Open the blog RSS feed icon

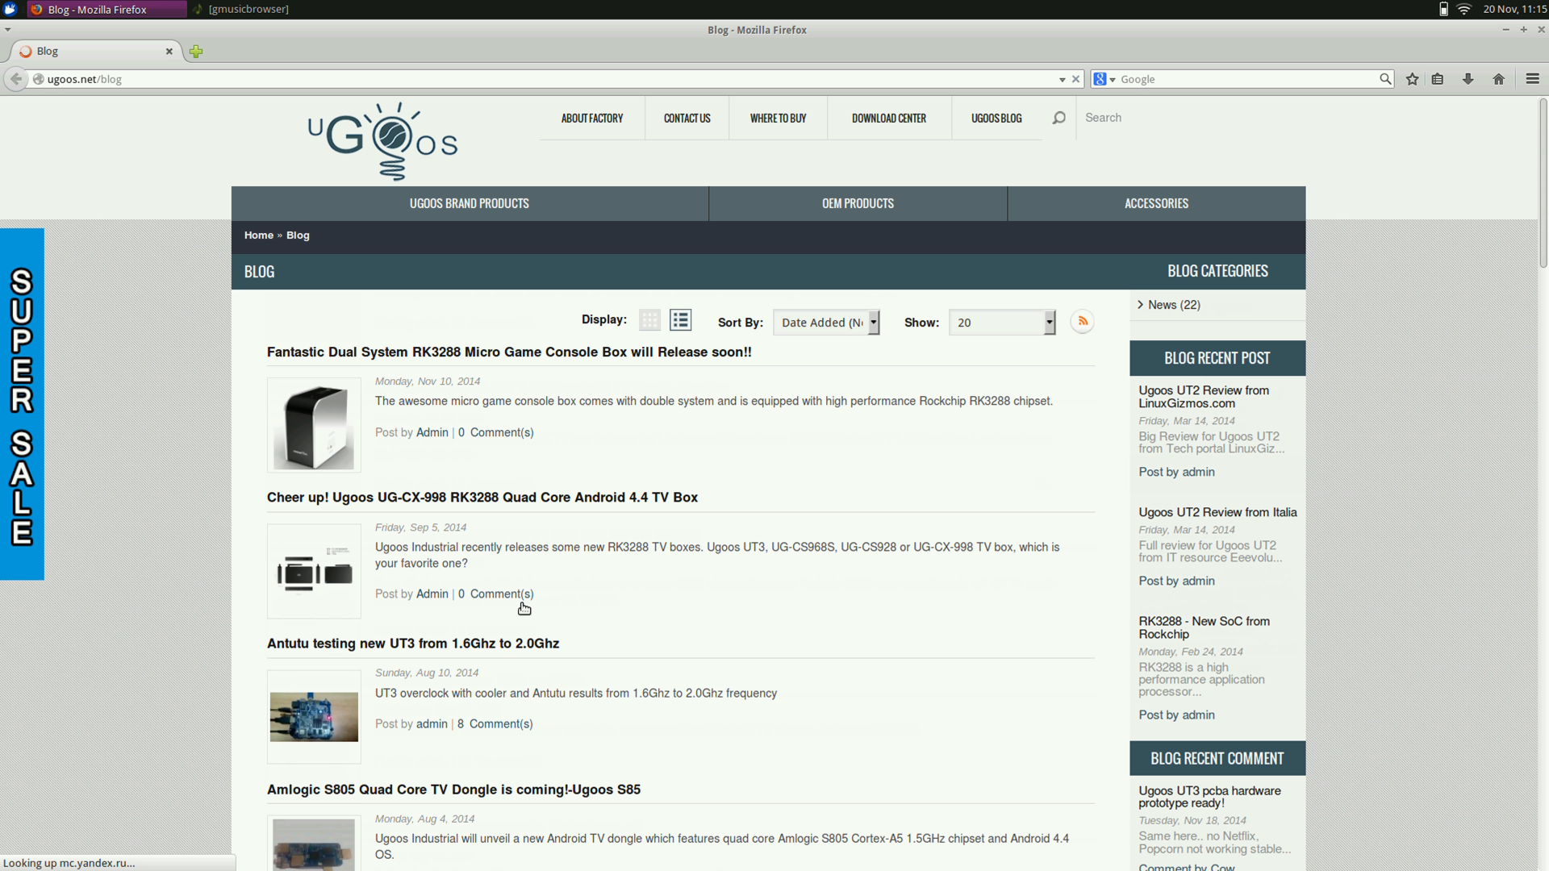[x=1082, y=322]
